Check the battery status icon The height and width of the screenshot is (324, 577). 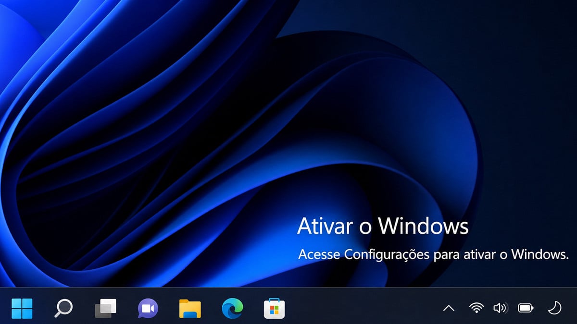click(526, 308)
